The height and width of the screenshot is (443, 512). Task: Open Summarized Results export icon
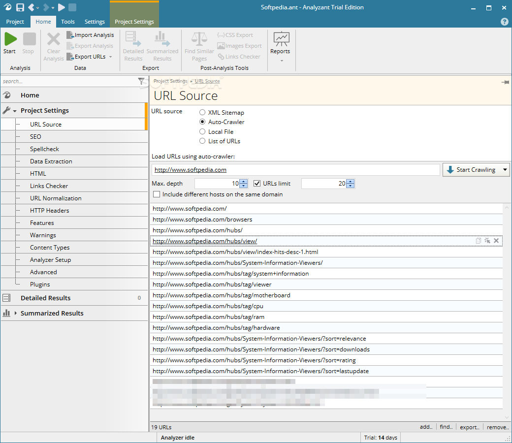[162, 39]
